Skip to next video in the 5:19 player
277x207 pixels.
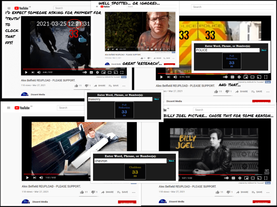point(169,77)
